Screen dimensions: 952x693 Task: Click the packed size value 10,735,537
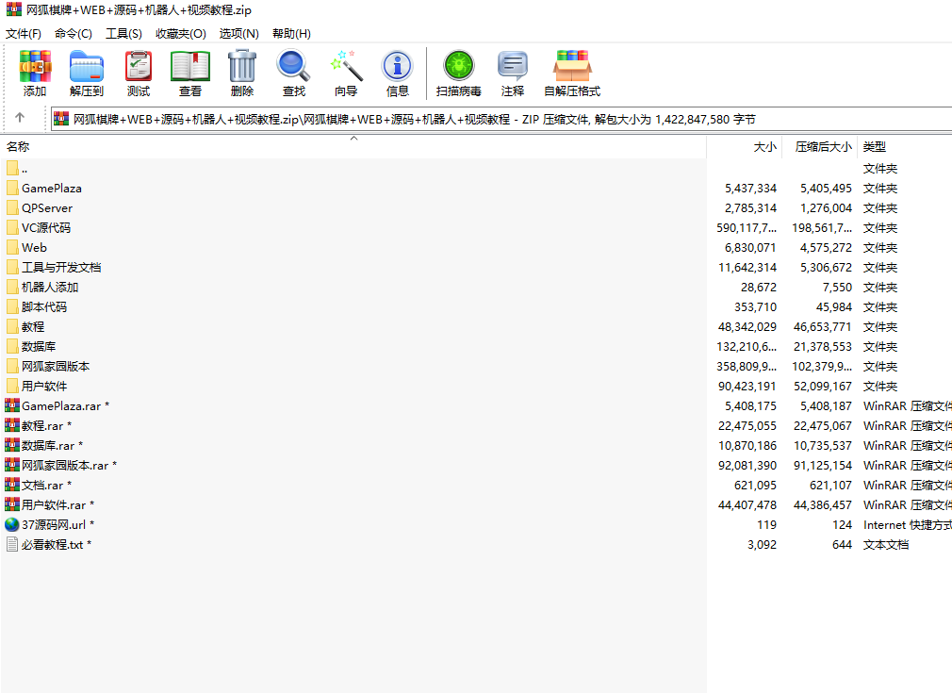point(822,445)
